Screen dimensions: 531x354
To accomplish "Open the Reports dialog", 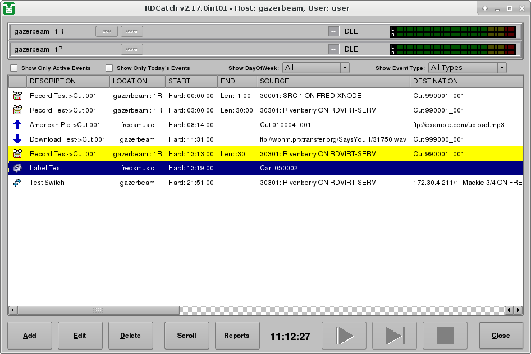I will click(237, 336).
